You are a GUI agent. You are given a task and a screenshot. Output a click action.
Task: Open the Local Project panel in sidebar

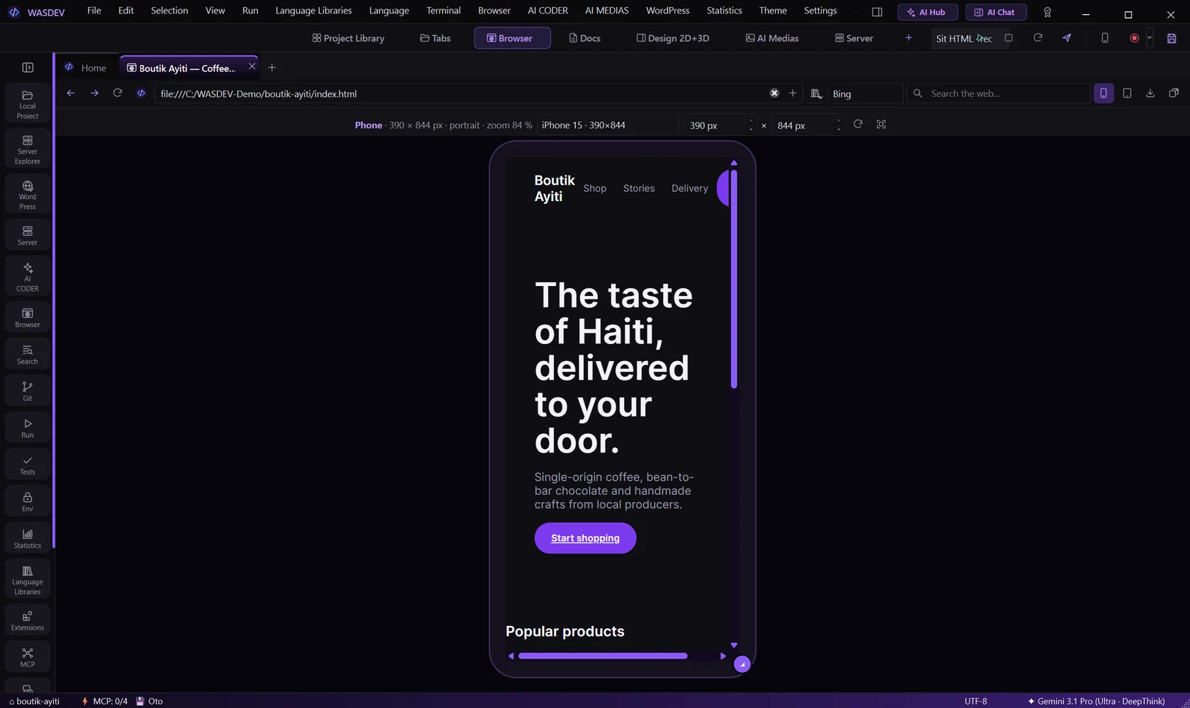tap(28, 104)
